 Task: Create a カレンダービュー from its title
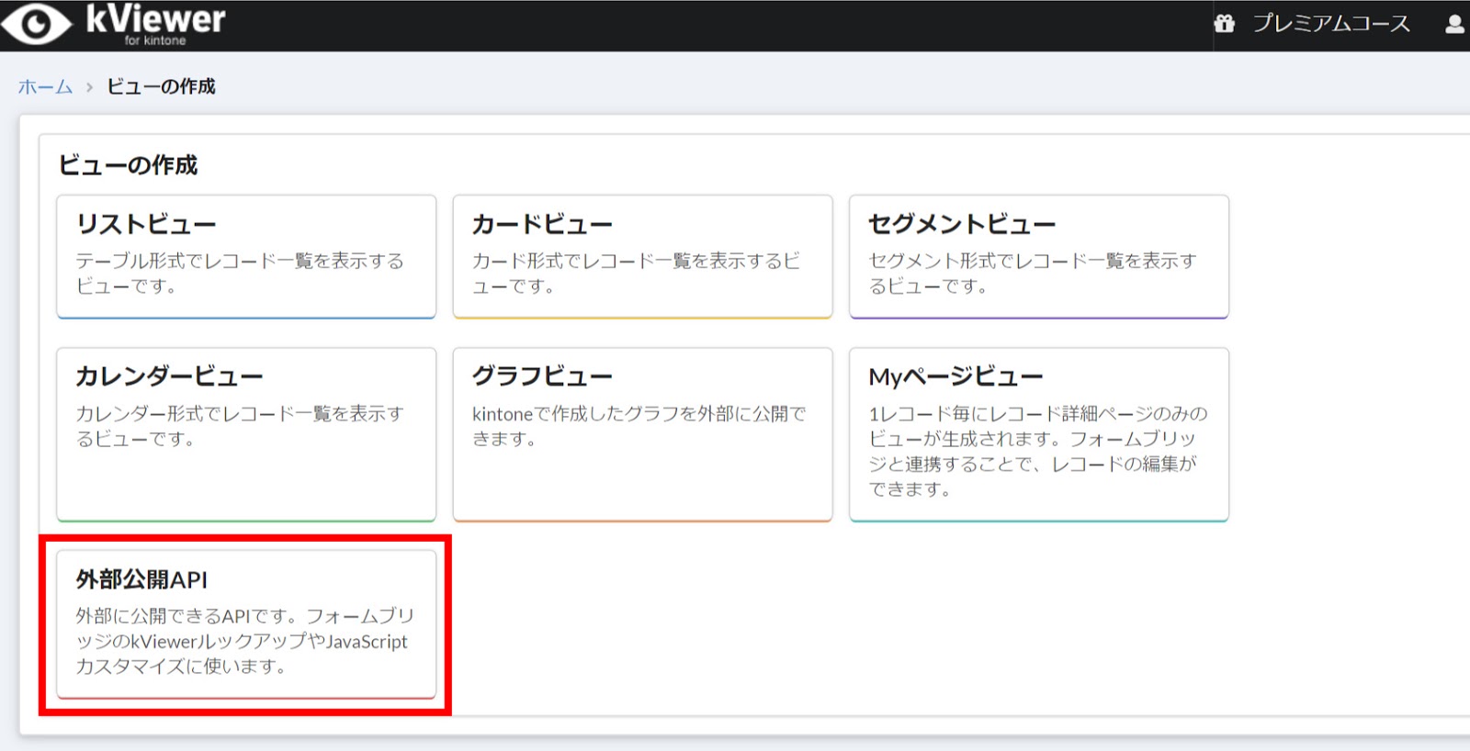(x=169, y=376)
